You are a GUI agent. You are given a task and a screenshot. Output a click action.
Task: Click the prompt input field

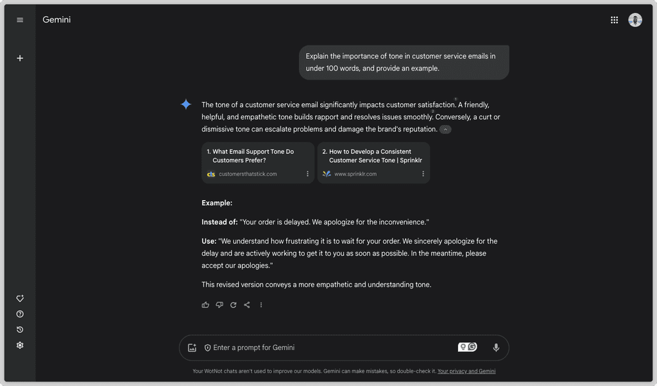point(321,347)
